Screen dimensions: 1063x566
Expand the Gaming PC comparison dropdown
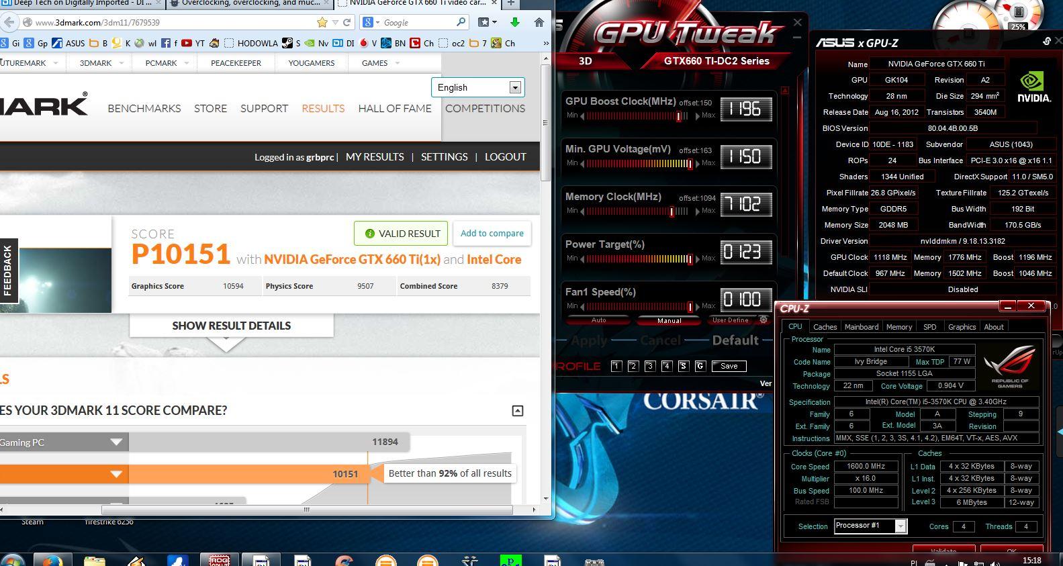[x=116, y=442]
